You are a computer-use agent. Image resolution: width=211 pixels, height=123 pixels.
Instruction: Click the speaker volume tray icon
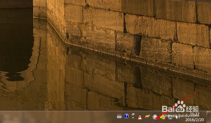click(177, 117)
